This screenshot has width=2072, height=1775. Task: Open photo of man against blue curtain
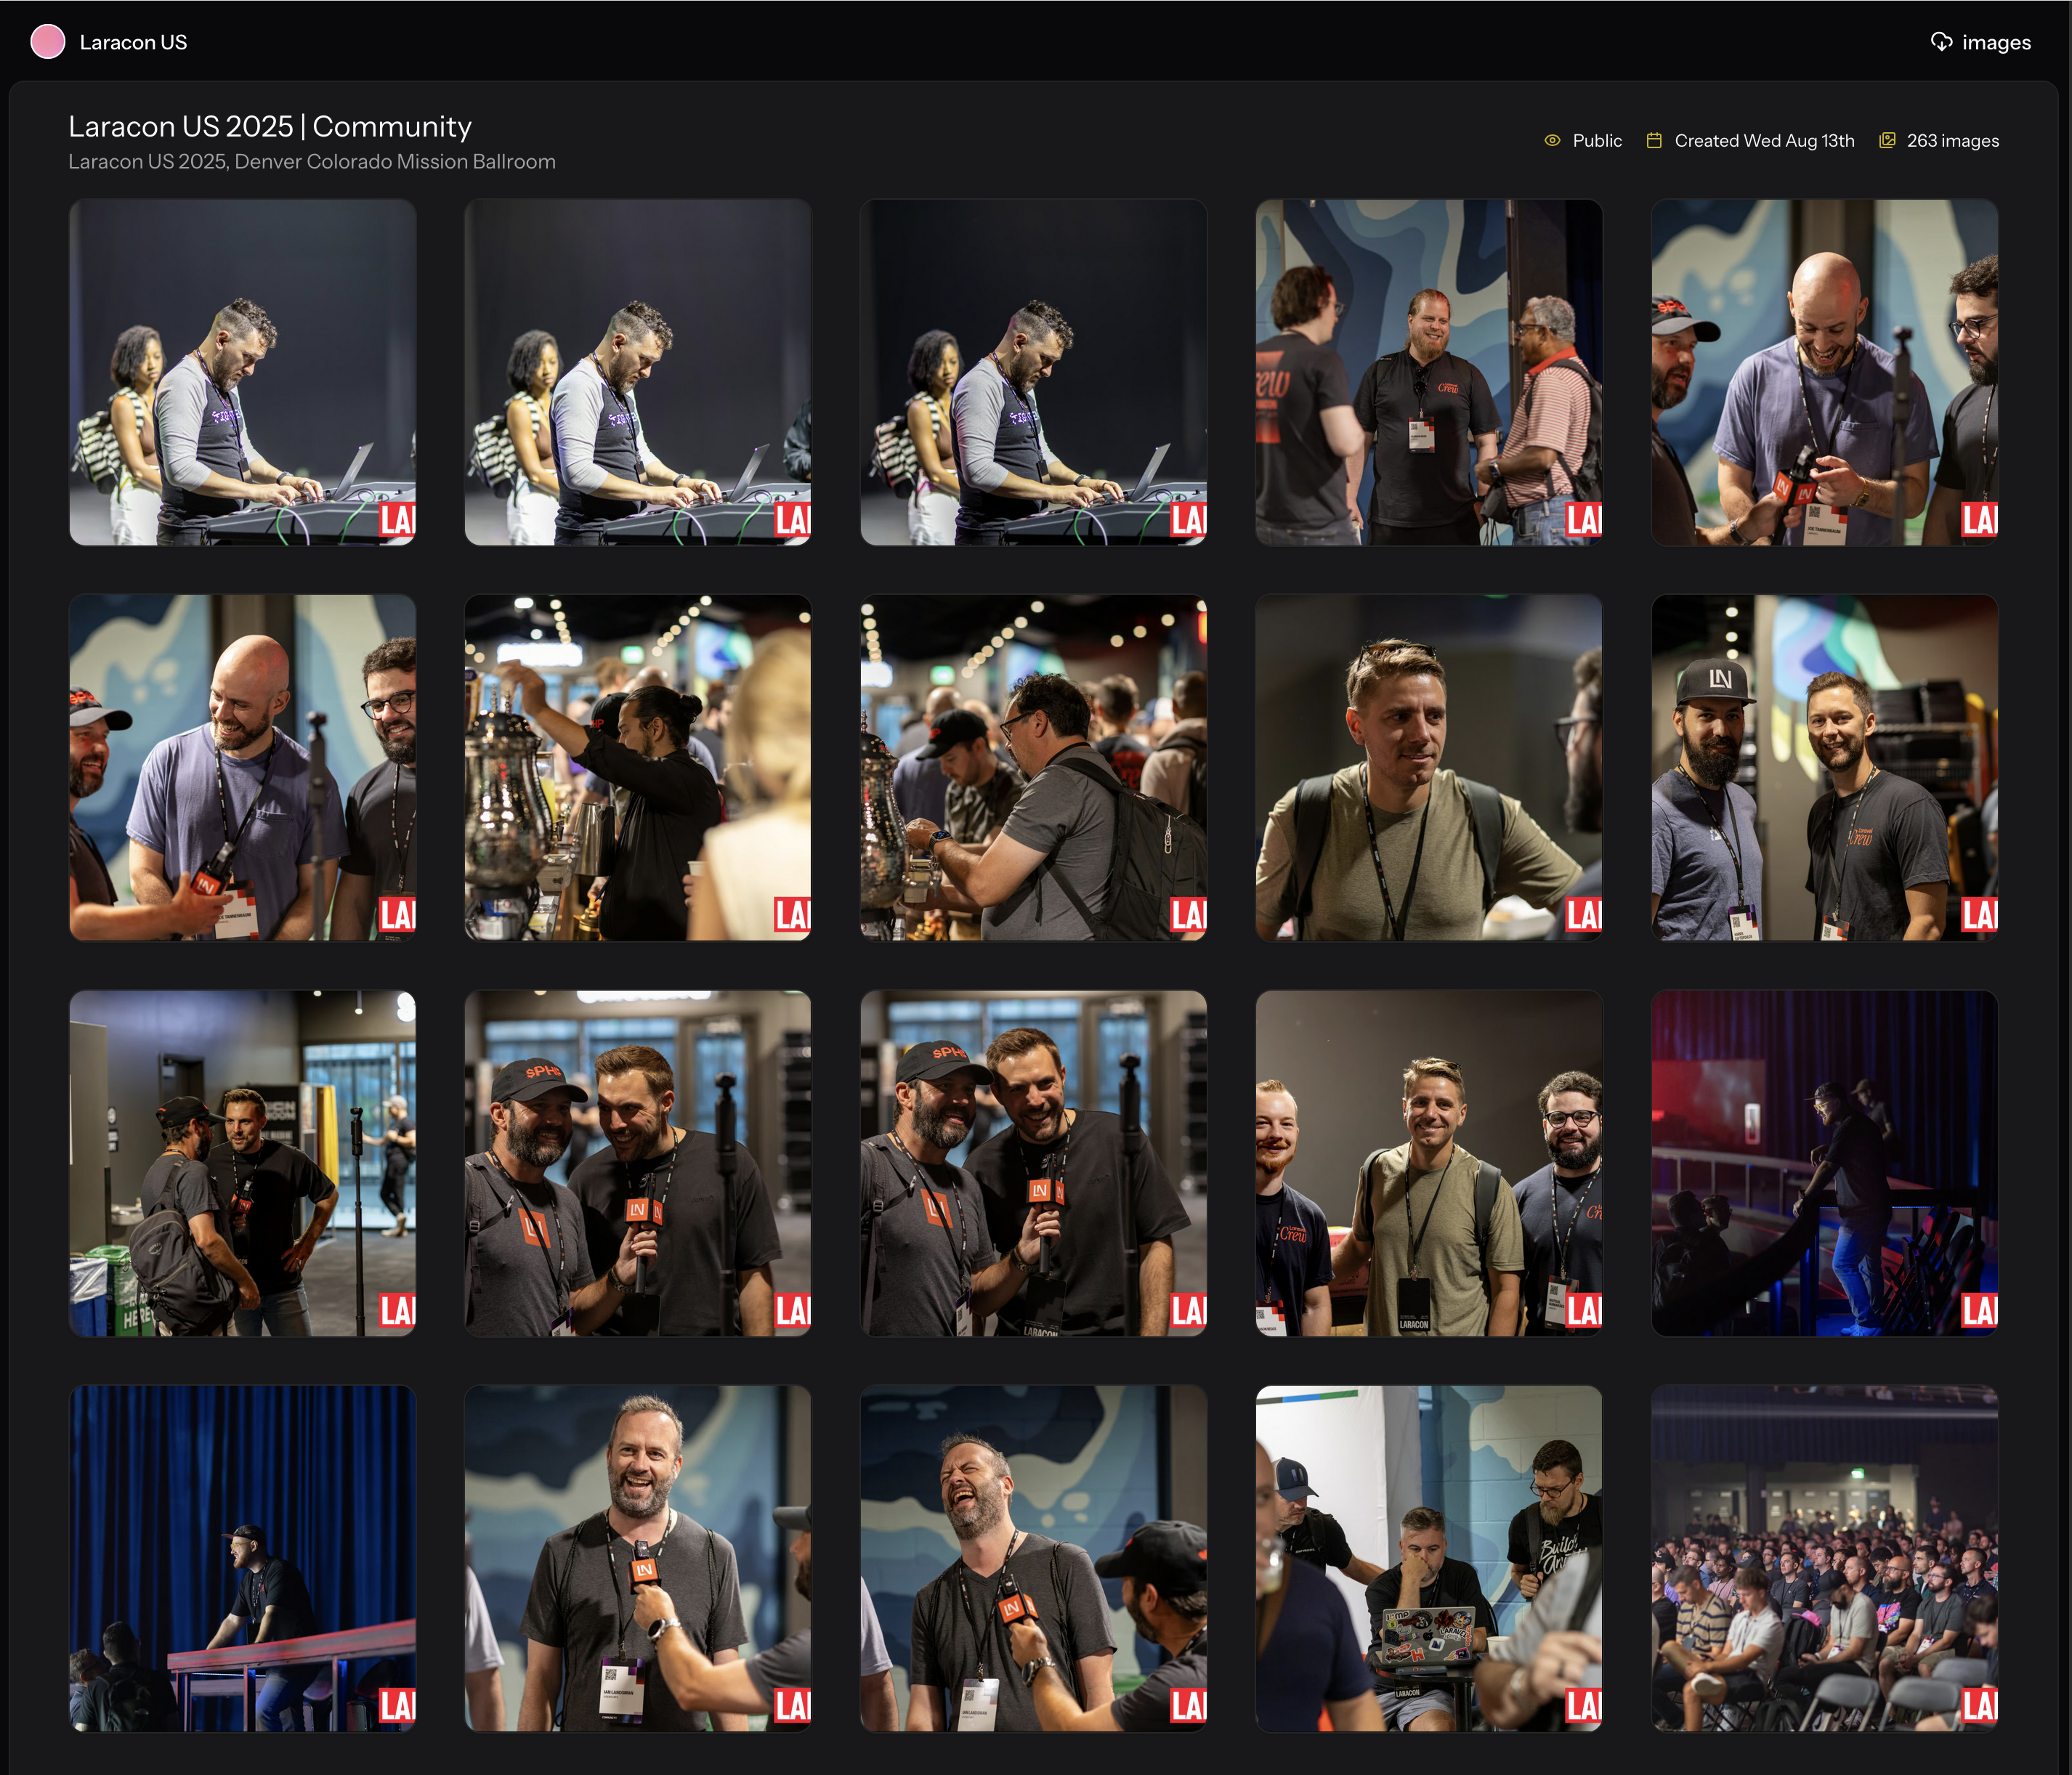click(242, 1557)
